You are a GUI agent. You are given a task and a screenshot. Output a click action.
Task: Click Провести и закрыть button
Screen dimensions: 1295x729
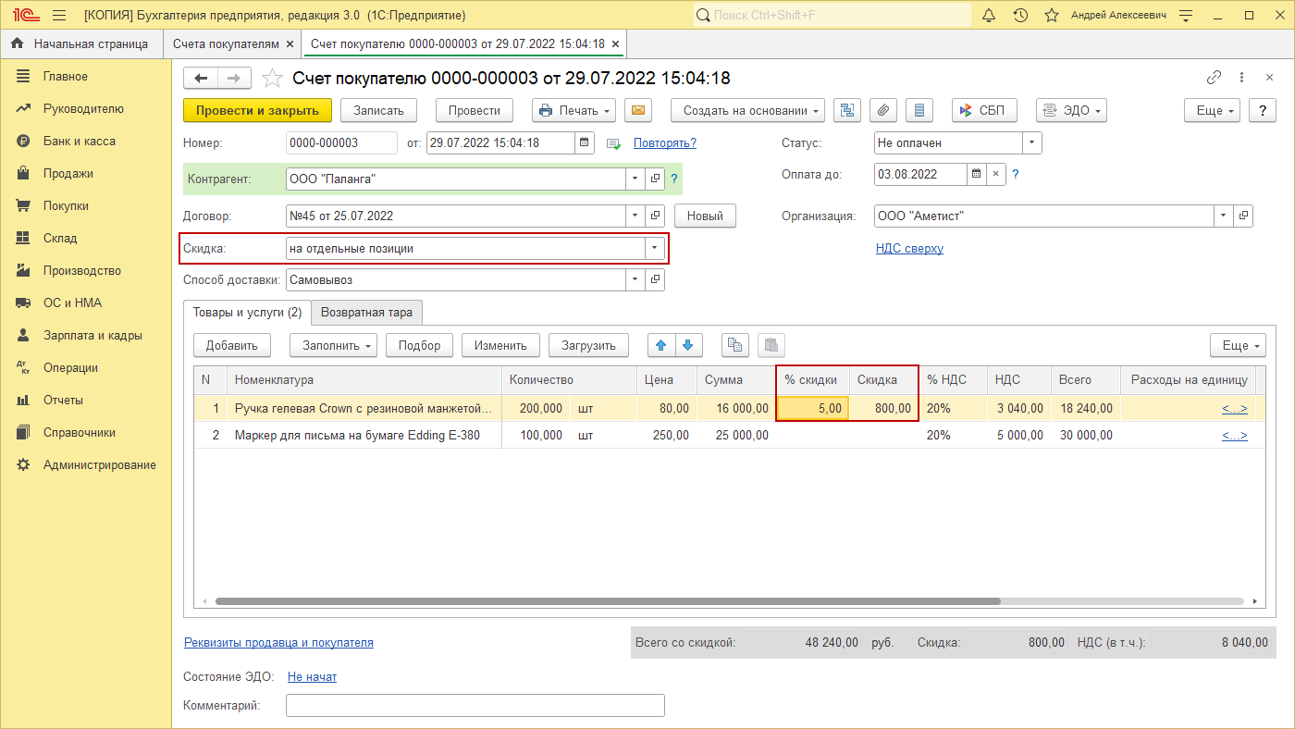pyautogui.click(x=257, y=110)
